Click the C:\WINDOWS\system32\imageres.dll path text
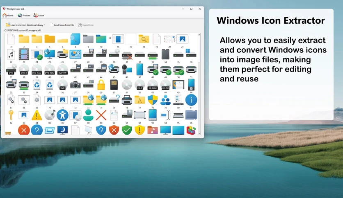This screenshot has width=343, height=198. [x=23, y=30]
